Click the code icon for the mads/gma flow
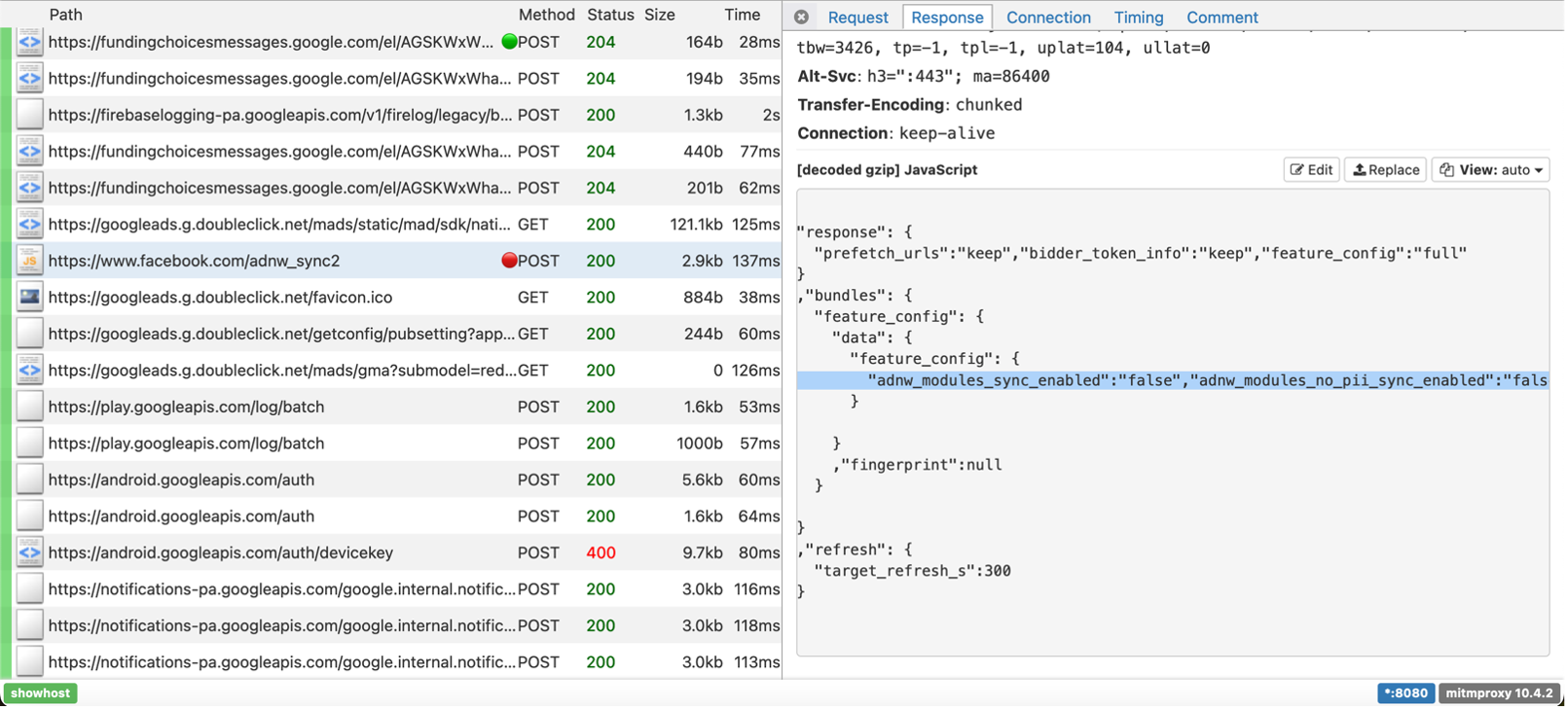The image size is (1567, 710). (x=30, y=371)
